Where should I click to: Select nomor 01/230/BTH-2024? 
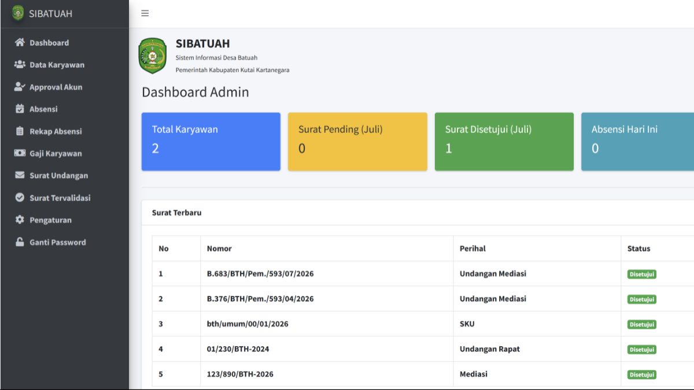[238, 349]
